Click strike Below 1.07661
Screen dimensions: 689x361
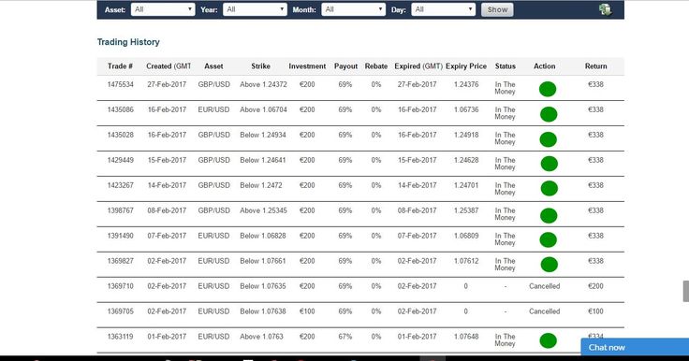[263, 261]
